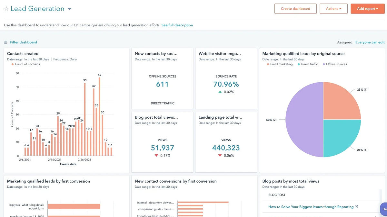Click the green up arrow under bounce rate
This screenshot has height=217, width=387.
click(220, 92)
